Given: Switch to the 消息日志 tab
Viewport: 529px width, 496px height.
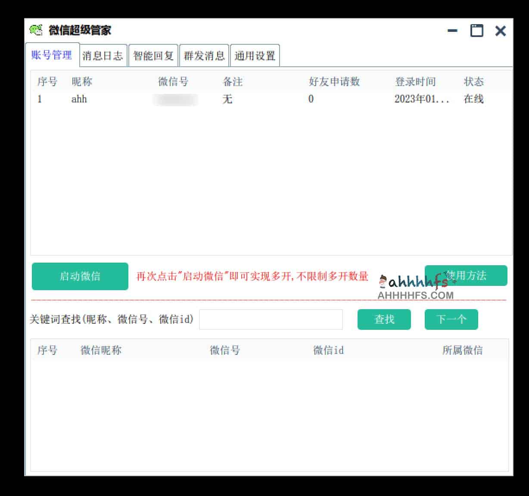Looking at the screenshot, I should pos(103,55).
